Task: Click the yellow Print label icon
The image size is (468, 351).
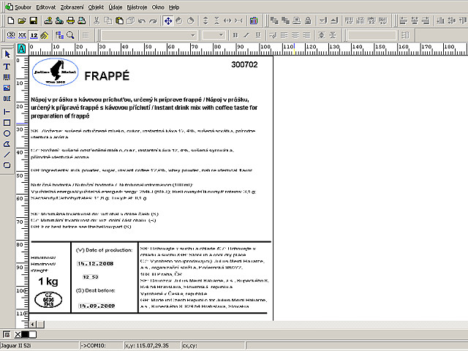Action: pyautogui.click(x=71, y=20)
